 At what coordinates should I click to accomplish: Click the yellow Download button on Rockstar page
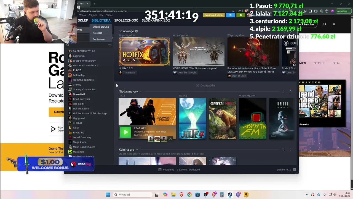[57, 112]
